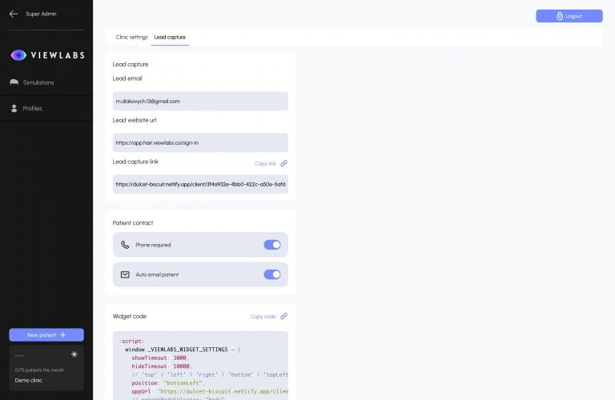
Task: Click the link icon beside Copy code
Action: pyautogui.click(x=283, y=316)
